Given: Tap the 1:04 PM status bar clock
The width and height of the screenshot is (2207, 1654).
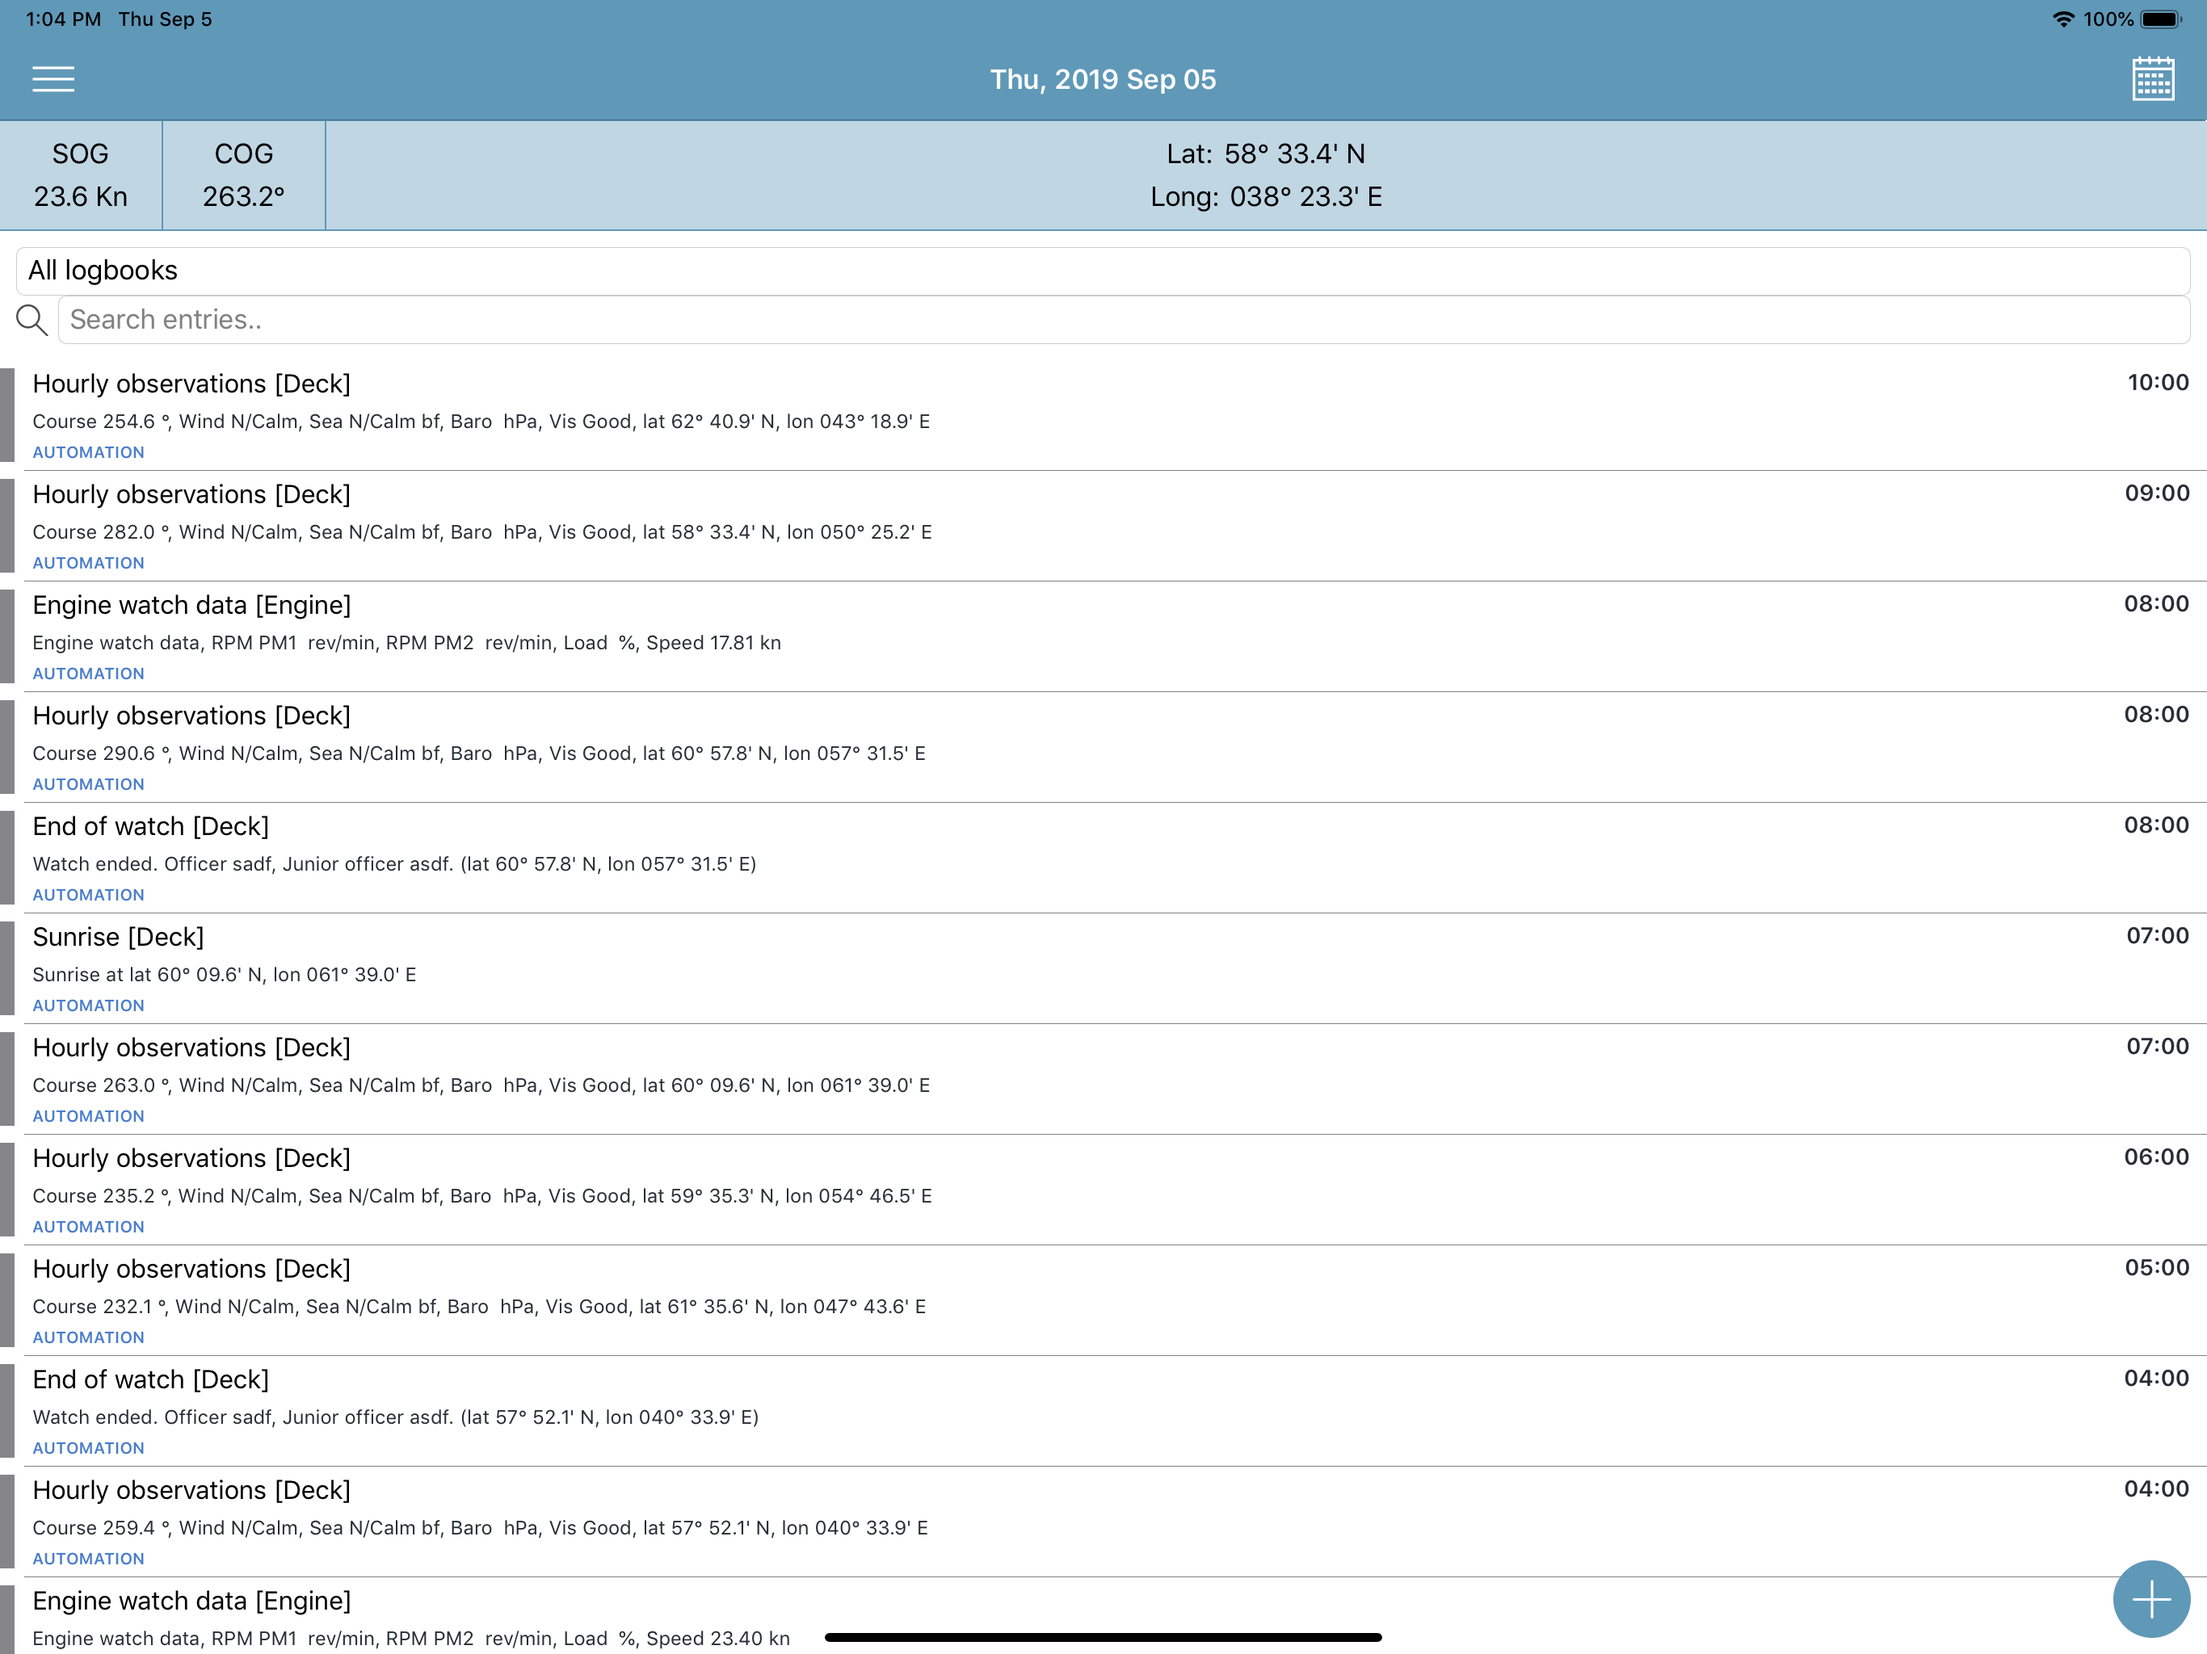Looking at the screenshot, I should coord(63,19).
